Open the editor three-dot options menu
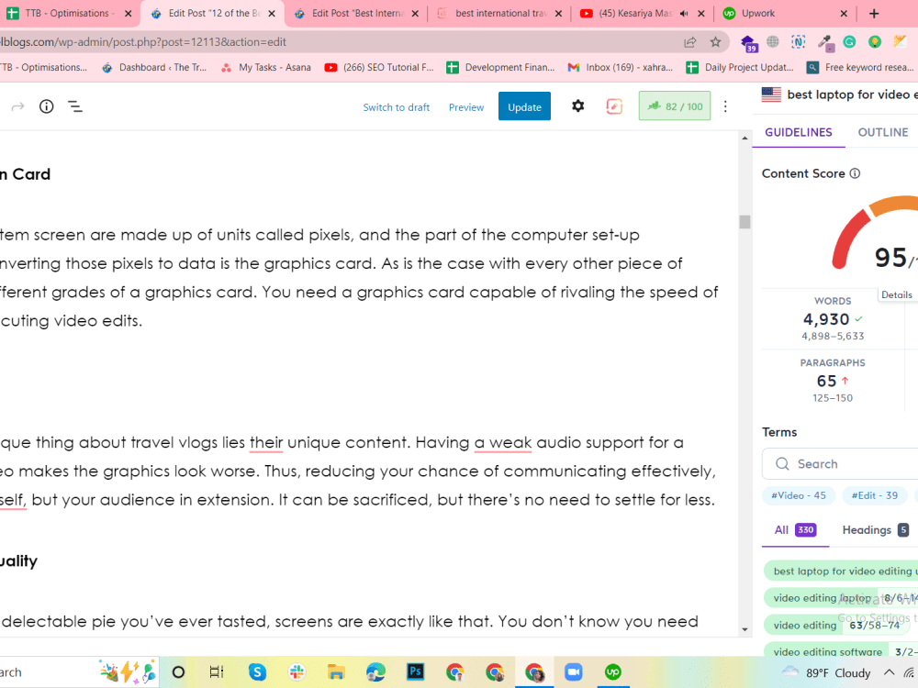Image resolution: width=918 pixels, height=688 pixels. click(x=725, y=106)
